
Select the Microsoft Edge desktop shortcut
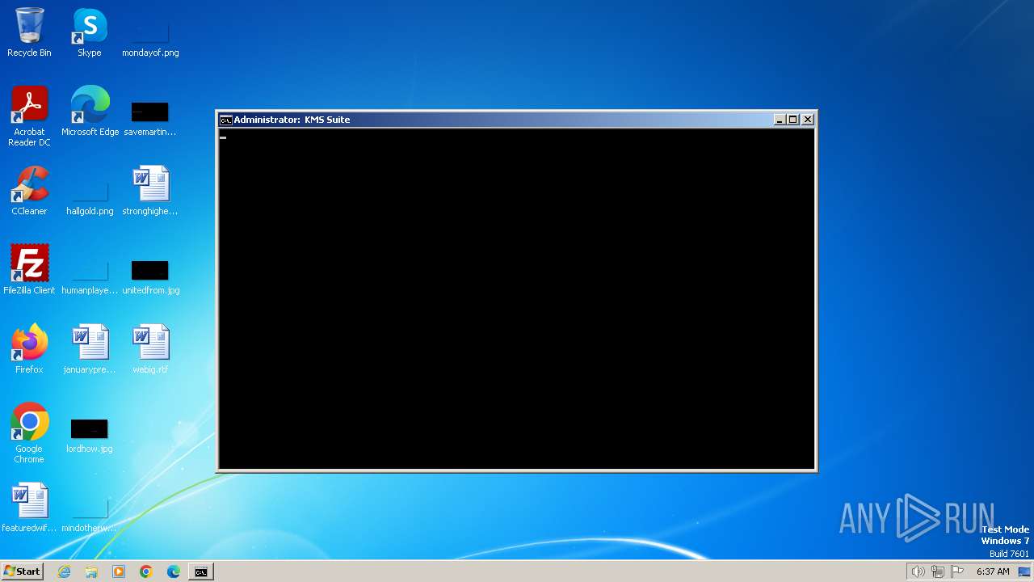click(x=90, y=112)
